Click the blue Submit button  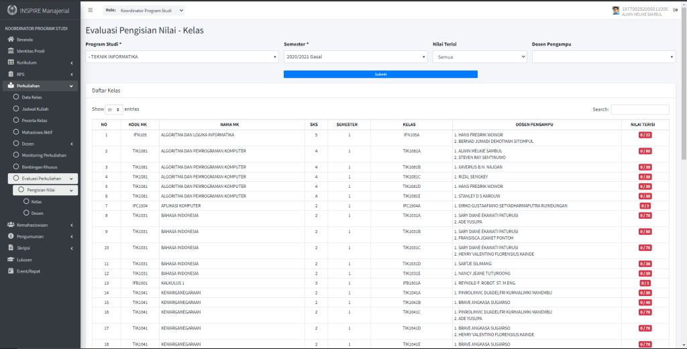click(x=380, y=74)
